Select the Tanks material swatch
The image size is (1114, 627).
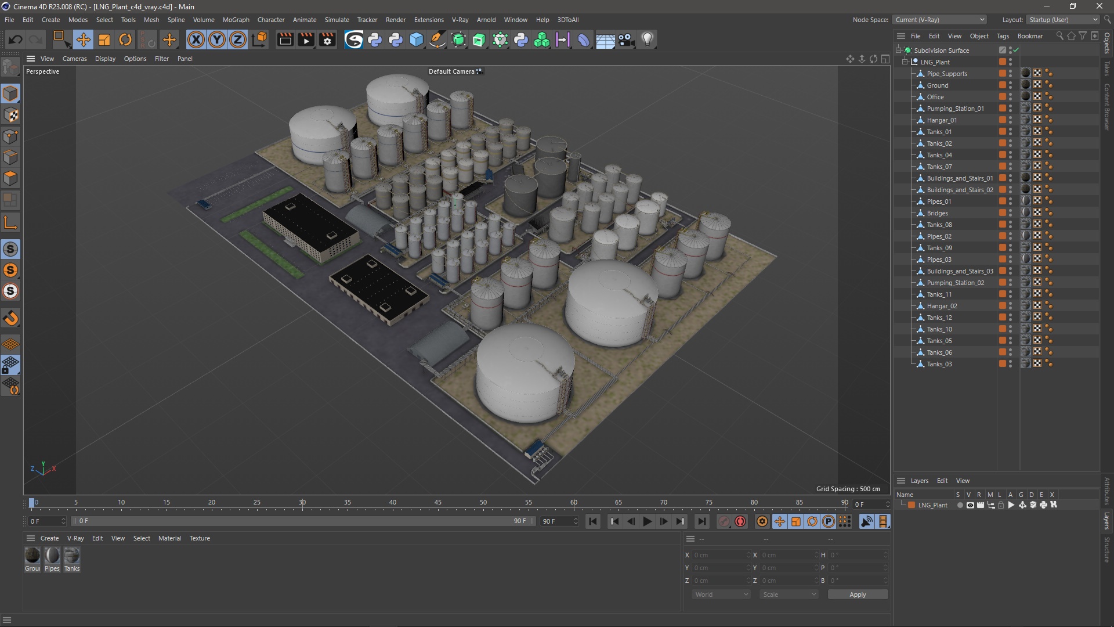(72, 556)
